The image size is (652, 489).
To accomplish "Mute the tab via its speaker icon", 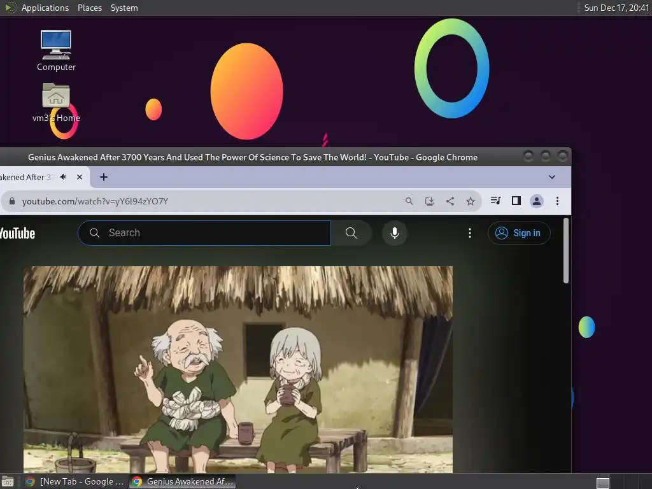I will [64, 177].
